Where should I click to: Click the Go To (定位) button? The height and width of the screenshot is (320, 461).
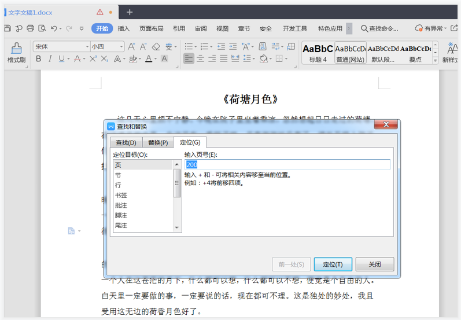click(333, 264)
